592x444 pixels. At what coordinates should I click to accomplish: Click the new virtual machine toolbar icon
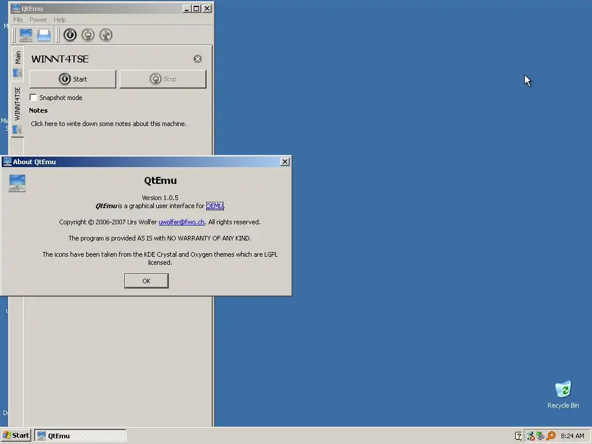click(26, 35)
